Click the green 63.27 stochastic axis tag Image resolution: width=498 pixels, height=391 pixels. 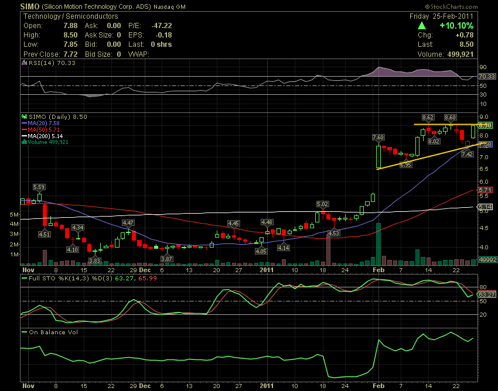[x=487, y=295]
